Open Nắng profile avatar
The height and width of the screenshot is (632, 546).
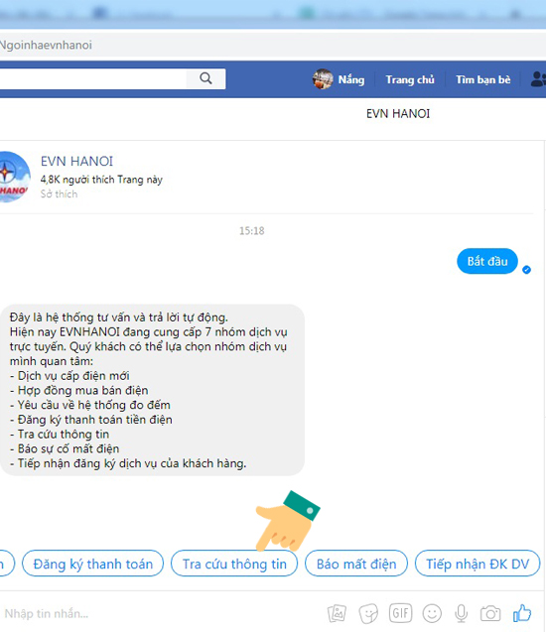(x=323, y=79)
